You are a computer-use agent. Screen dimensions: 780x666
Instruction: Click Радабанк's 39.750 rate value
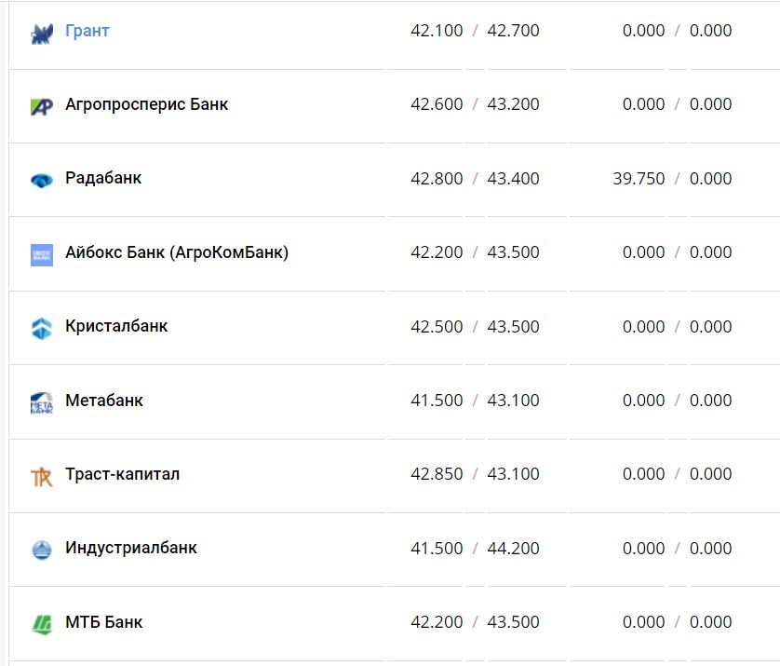pyautogui.click(x=639, y=179)
